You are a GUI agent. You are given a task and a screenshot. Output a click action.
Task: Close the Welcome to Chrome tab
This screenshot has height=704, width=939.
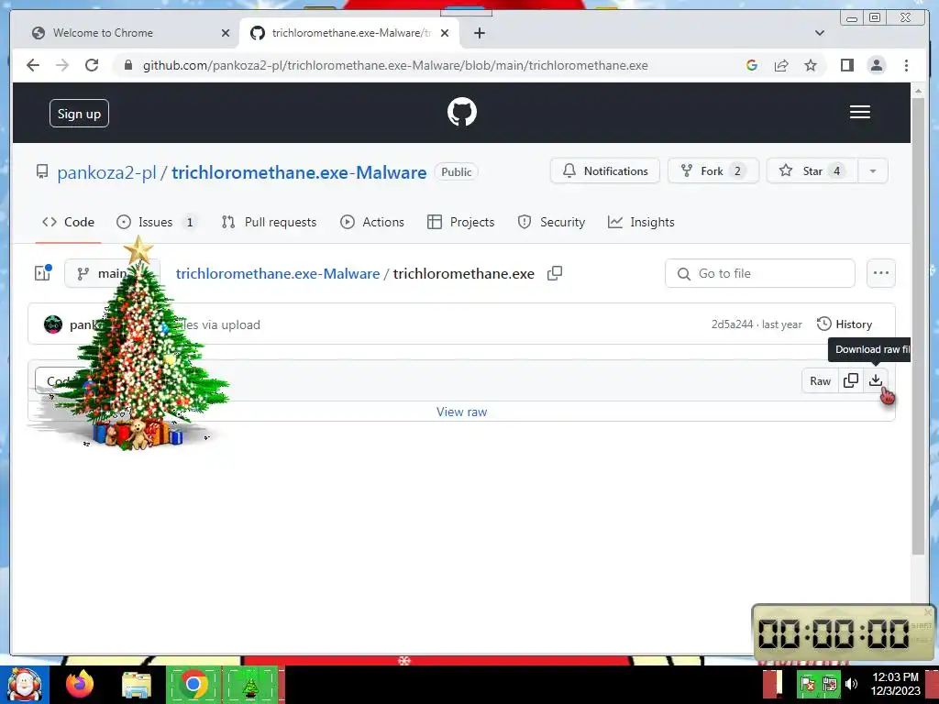click(x=226, y=33)
